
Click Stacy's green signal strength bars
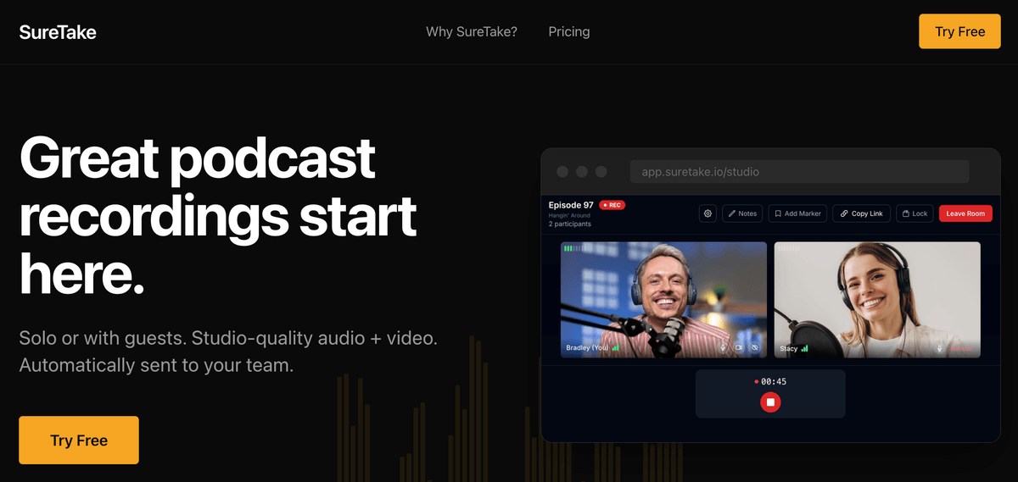pyautogui.click(x=804, y=347)
